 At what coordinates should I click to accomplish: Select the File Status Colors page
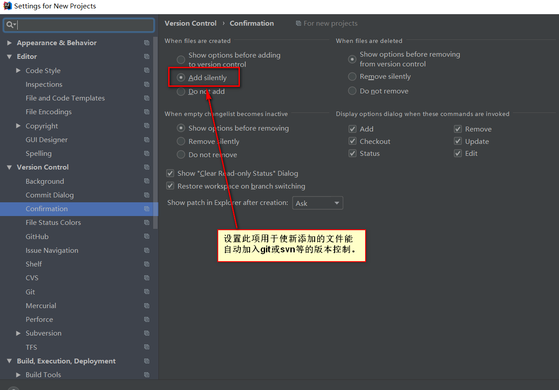53,222
